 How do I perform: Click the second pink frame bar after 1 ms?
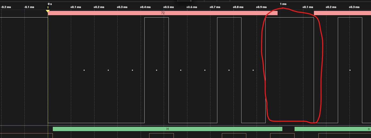point(342,13)
